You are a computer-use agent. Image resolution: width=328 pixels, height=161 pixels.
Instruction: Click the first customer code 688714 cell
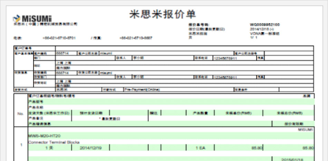tap(62, 53)
